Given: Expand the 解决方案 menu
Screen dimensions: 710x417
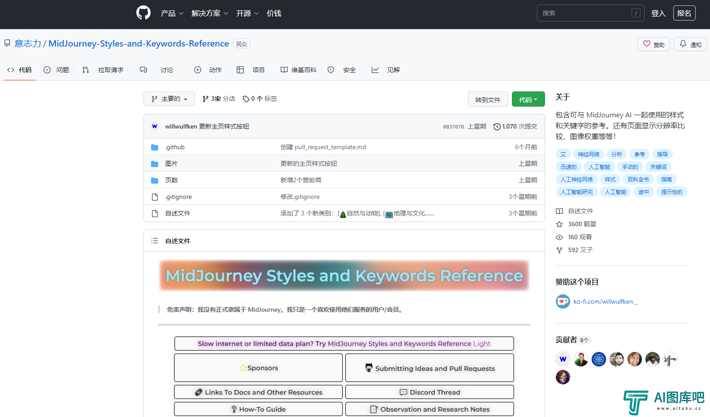Looking at the screenshot, I should click(210, 13).
